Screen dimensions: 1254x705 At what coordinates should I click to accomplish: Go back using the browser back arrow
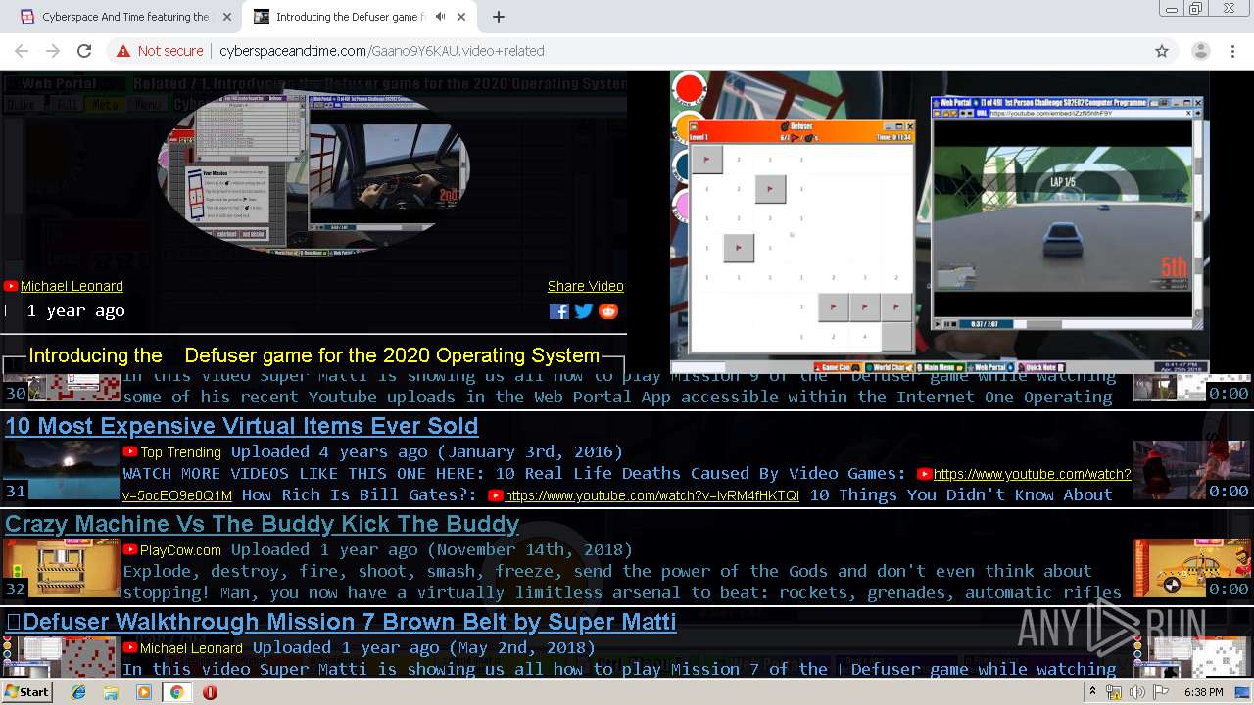tap(22, 51)
